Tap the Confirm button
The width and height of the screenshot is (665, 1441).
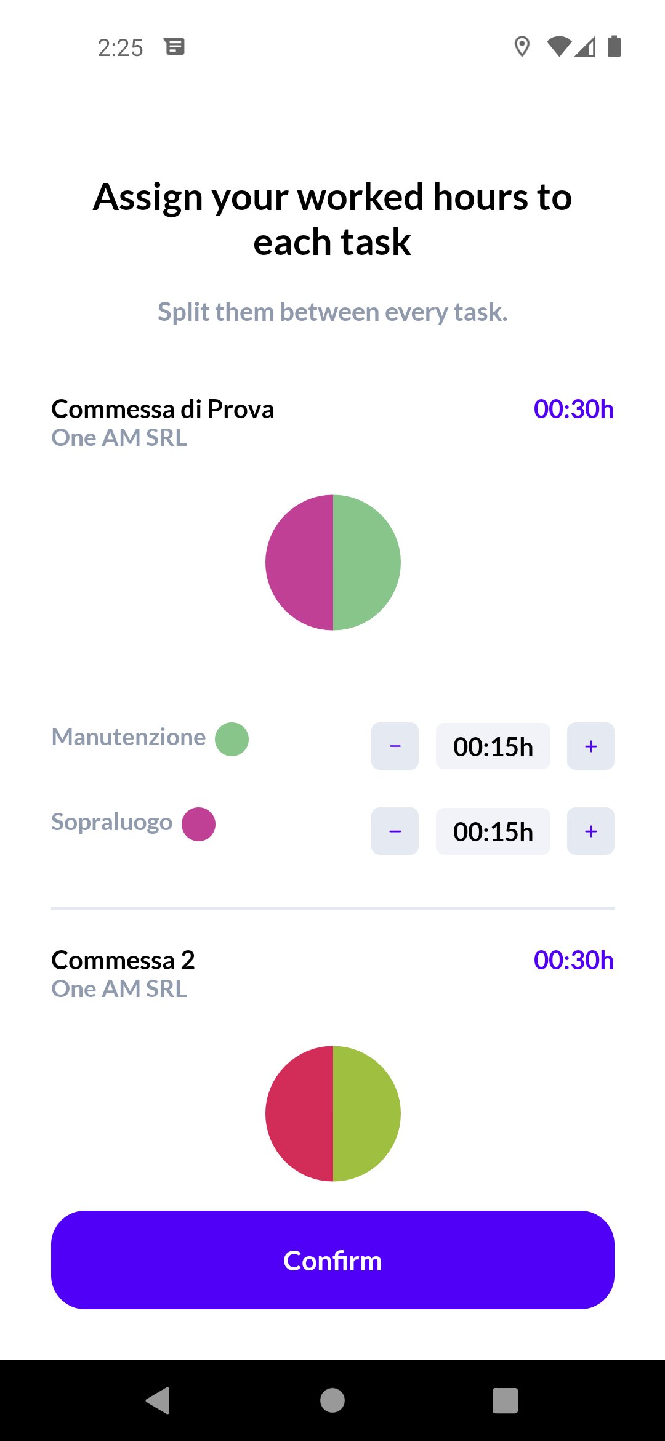point(332,1260)
